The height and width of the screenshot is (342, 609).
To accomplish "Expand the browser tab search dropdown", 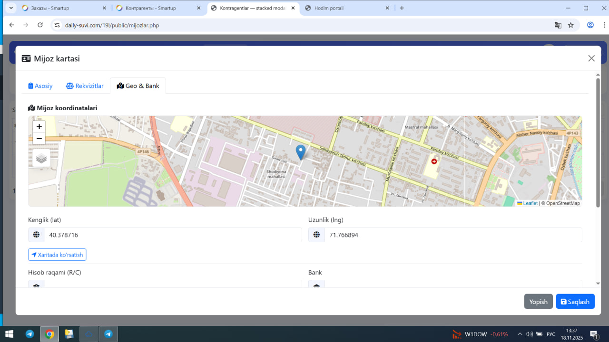I will click(10, 8).
